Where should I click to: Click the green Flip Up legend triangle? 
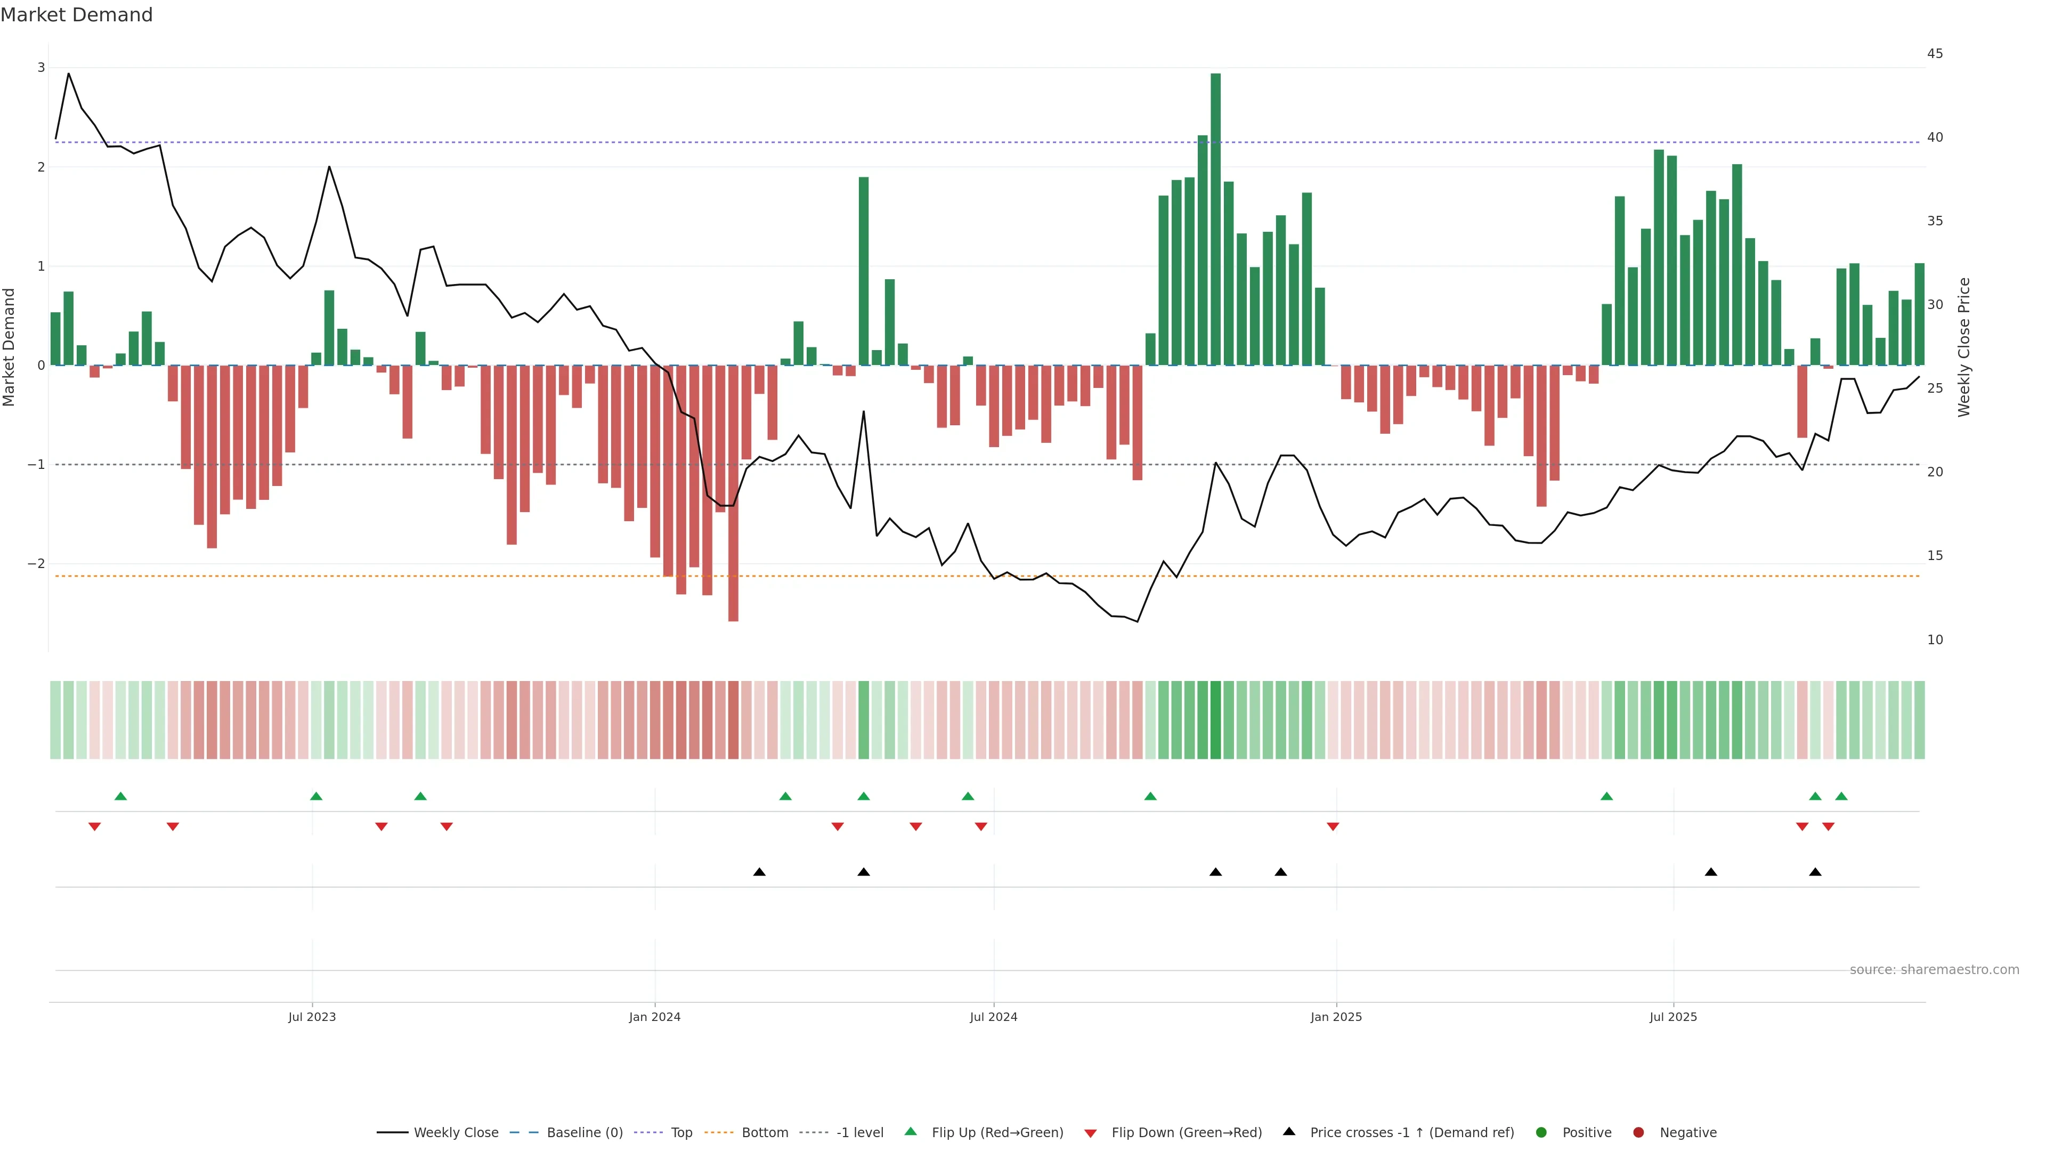point(910,1131)
